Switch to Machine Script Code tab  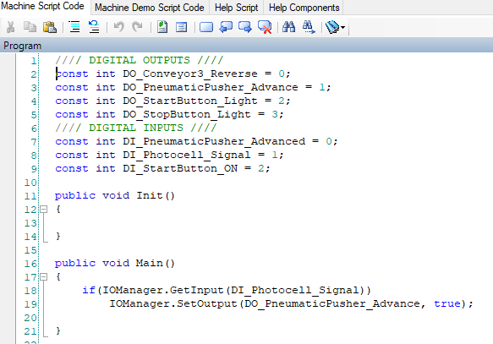point(43,6)
